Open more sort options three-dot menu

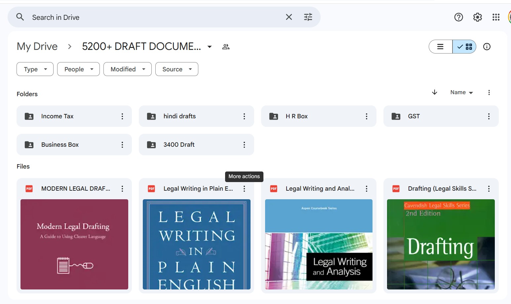click(x=489, y=93)
